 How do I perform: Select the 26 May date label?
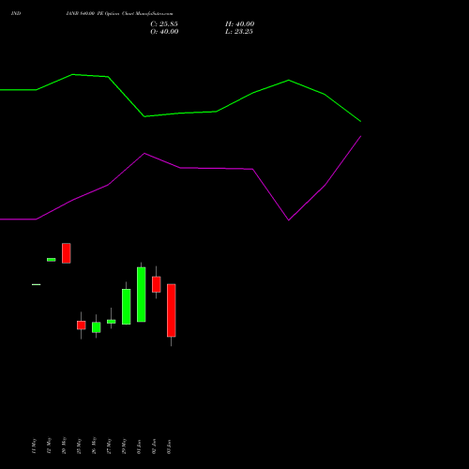tap(94, 446)
